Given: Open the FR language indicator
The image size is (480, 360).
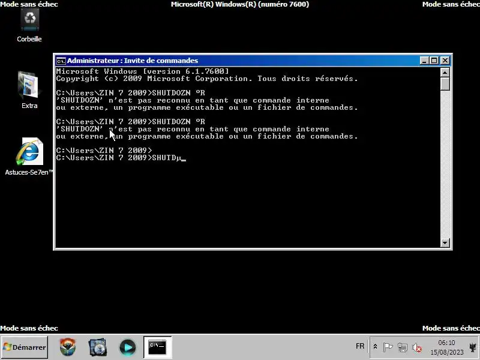Looking at the screenshot, I should 360,346.
